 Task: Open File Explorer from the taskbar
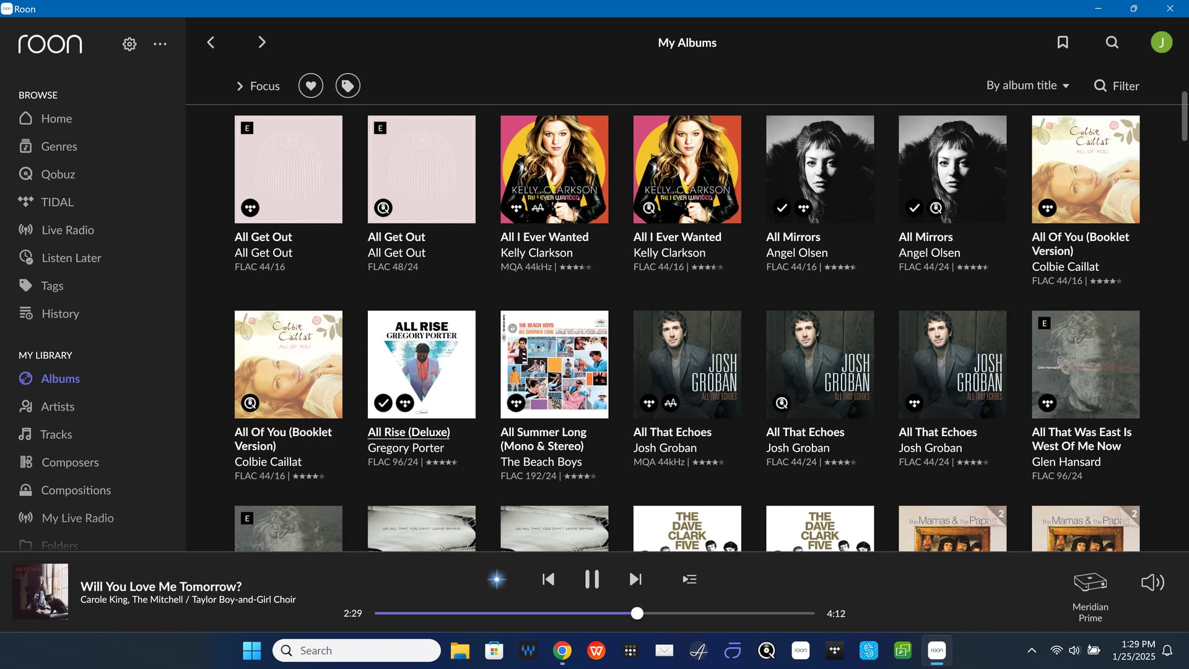[x=459, y=650]
